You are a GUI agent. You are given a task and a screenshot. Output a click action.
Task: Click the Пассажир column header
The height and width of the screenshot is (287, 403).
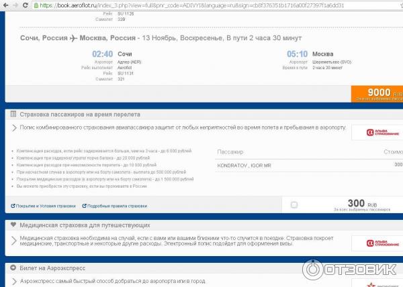(x=230, y=152)
